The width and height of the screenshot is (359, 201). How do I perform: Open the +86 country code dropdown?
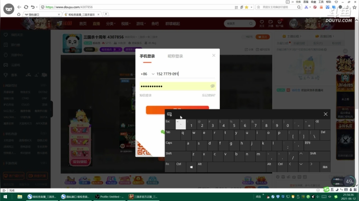coord(148,74)
